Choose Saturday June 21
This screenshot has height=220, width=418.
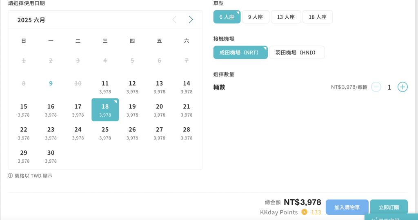[187, 110]
